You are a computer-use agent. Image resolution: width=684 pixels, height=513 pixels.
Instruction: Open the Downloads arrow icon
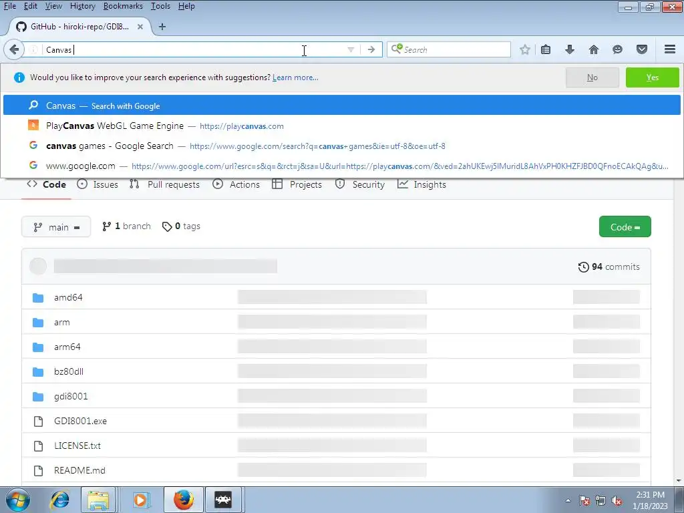tap(570, 49)
